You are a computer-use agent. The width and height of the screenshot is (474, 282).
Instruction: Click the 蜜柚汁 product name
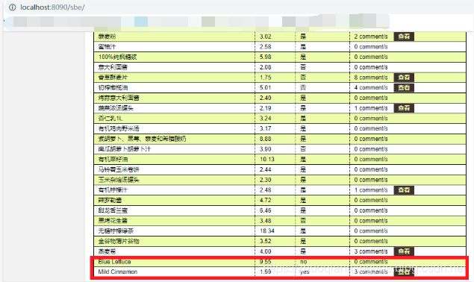click(107, 46)
